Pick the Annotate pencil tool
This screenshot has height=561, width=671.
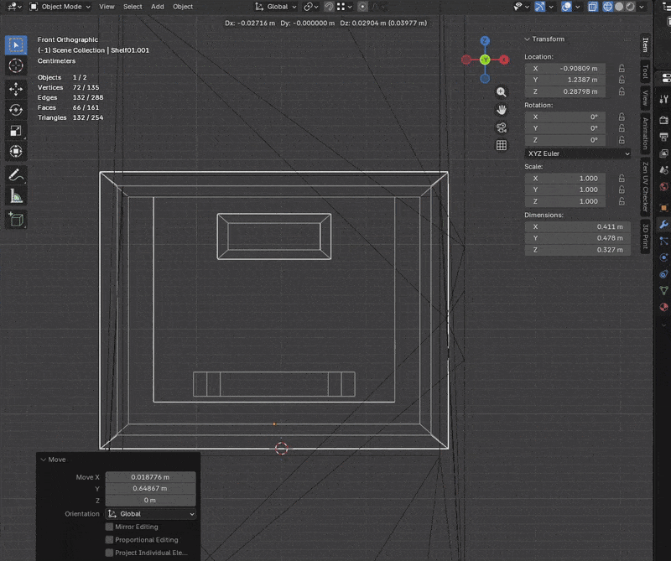coord(16,175)
